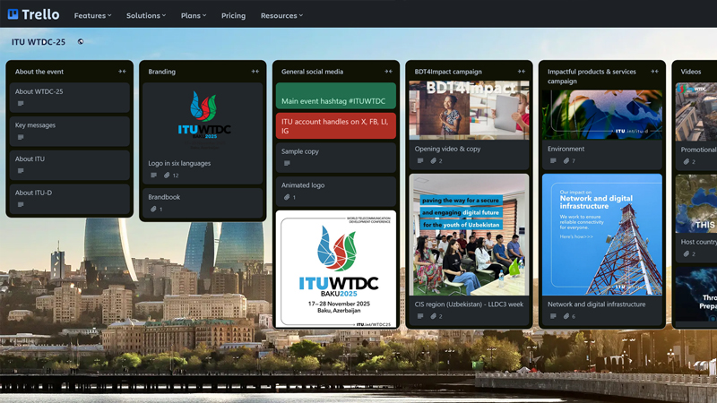
Task: Click CIS region (Uzbekistan) - LLDC3 week title
Action: [469, 304]
